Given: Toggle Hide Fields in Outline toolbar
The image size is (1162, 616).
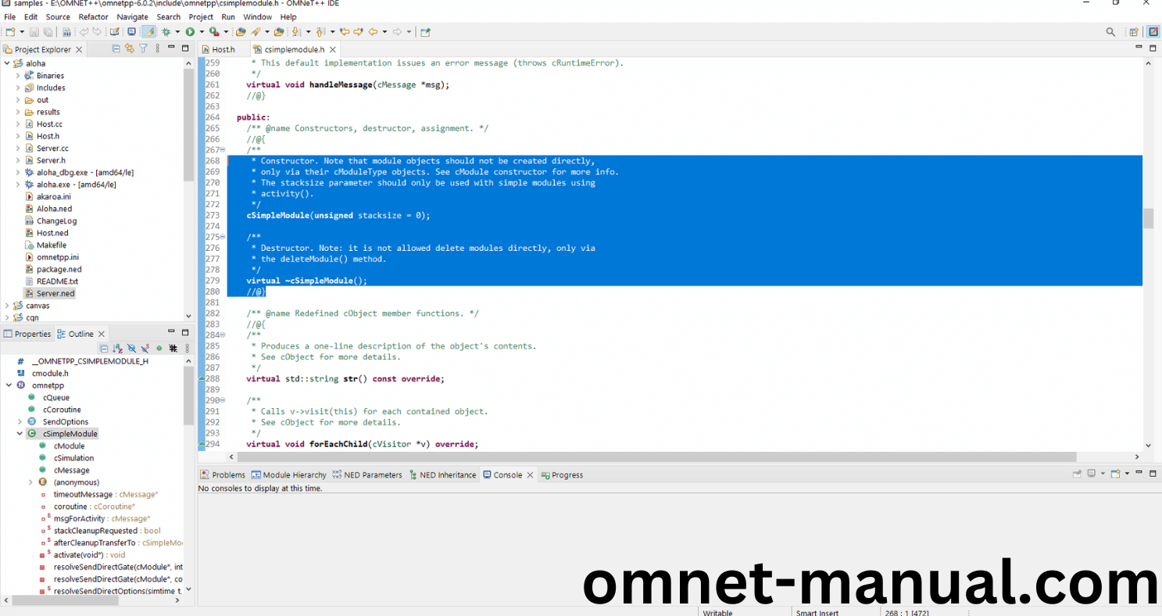Looking at the screenshot, I should coord(131,349).
